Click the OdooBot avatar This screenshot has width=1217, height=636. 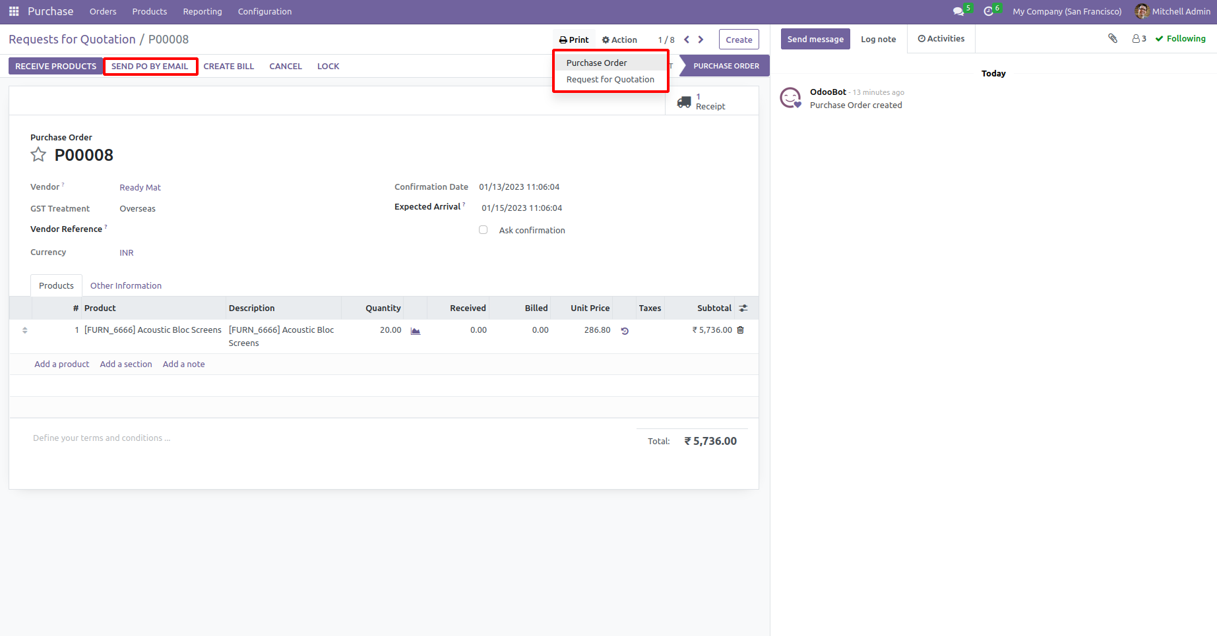tap(791, 98)
